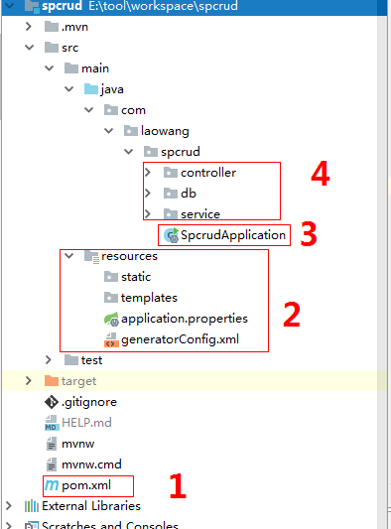Screen dimensions: 391x529
Task: Click the generatorConfig.xml file icon
Action: pos(111,339)
